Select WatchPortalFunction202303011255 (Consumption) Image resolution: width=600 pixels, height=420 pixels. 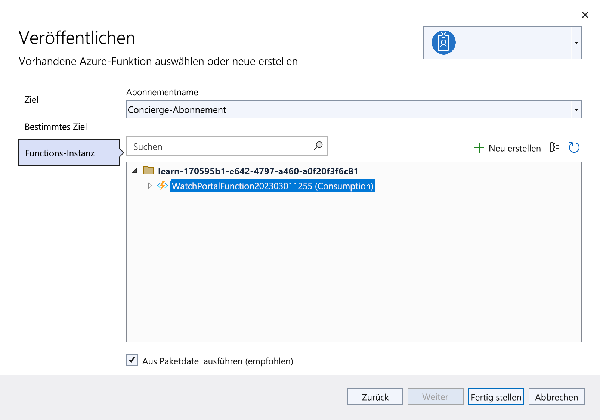[273, 186]
